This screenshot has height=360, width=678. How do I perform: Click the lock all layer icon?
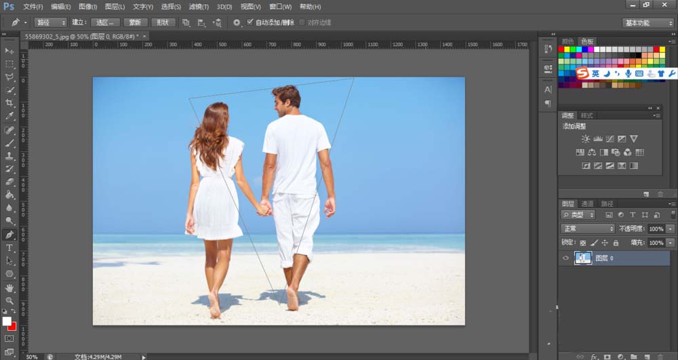coord(616,243)
